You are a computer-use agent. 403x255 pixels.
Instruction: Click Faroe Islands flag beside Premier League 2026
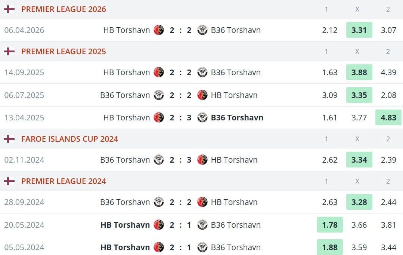click(x=9, y=9)
